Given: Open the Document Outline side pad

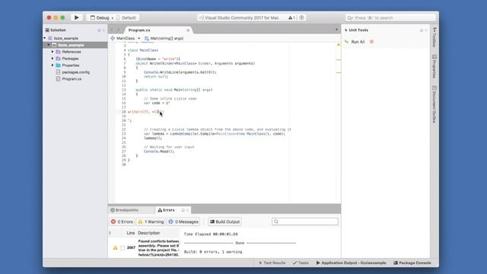Looking at the screenshot, I should point(434,104).
